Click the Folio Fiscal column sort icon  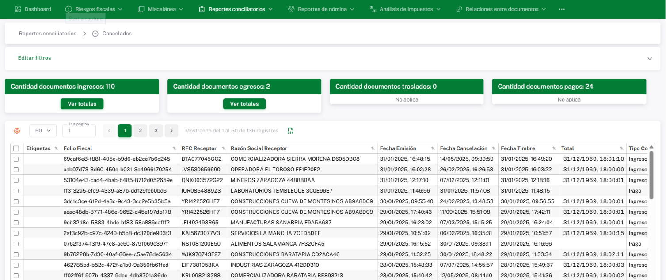coord(174,148)
